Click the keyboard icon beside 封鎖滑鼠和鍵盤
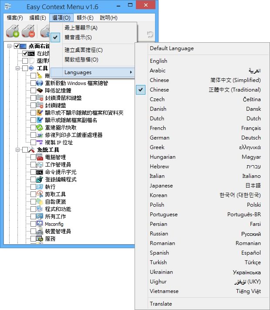Image resolution: width=270 pixels, height=310 pixels. 40,98
